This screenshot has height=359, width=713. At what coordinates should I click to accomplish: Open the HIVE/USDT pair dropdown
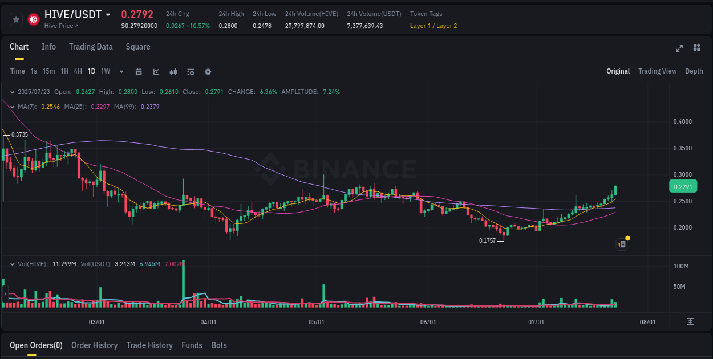click(108, 14)
